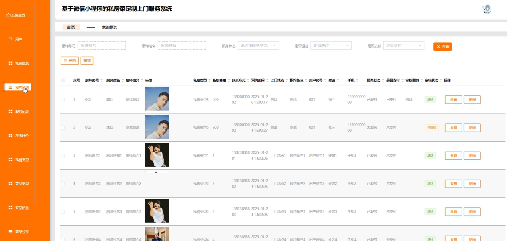Click 删除 button in row 4
507x241 pixels.
click(472, 183)
